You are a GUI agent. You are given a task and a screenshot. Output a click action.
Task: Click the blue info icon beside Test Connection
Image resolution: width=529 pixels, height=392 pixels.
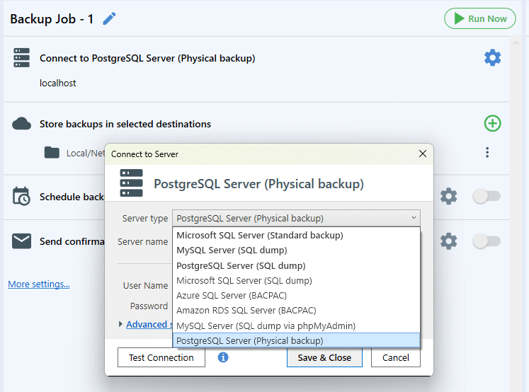click(x=222, y=357)
